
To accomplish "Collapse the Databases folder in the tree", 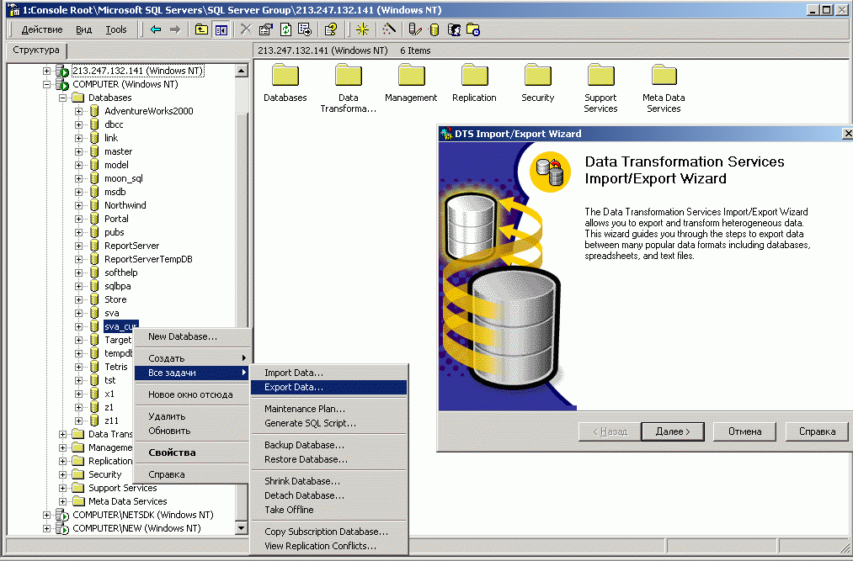I will (62, 98).
